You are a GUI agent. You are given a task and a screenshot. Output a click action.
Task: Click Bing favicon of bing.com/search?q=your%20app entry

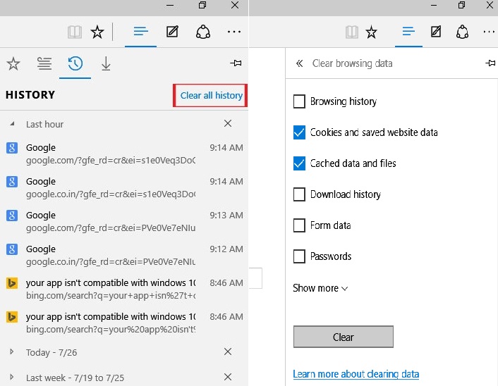point(12,317)
